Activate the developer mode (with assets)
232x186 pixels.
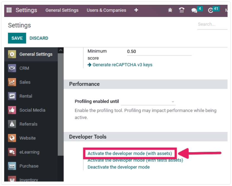pos(130,153)
